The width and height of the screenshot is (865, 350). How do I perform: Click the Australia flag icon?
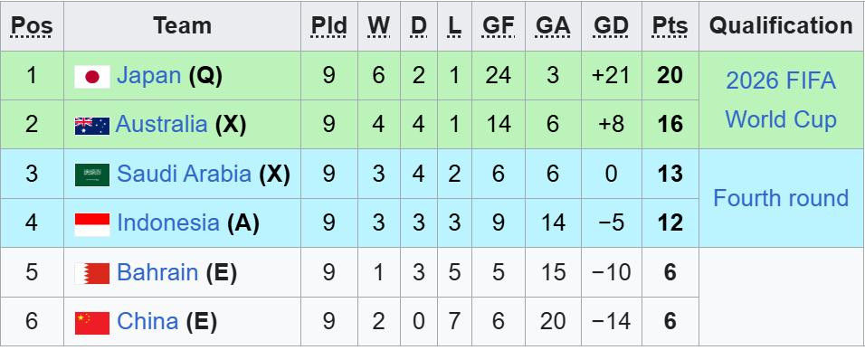pos(92,125)
